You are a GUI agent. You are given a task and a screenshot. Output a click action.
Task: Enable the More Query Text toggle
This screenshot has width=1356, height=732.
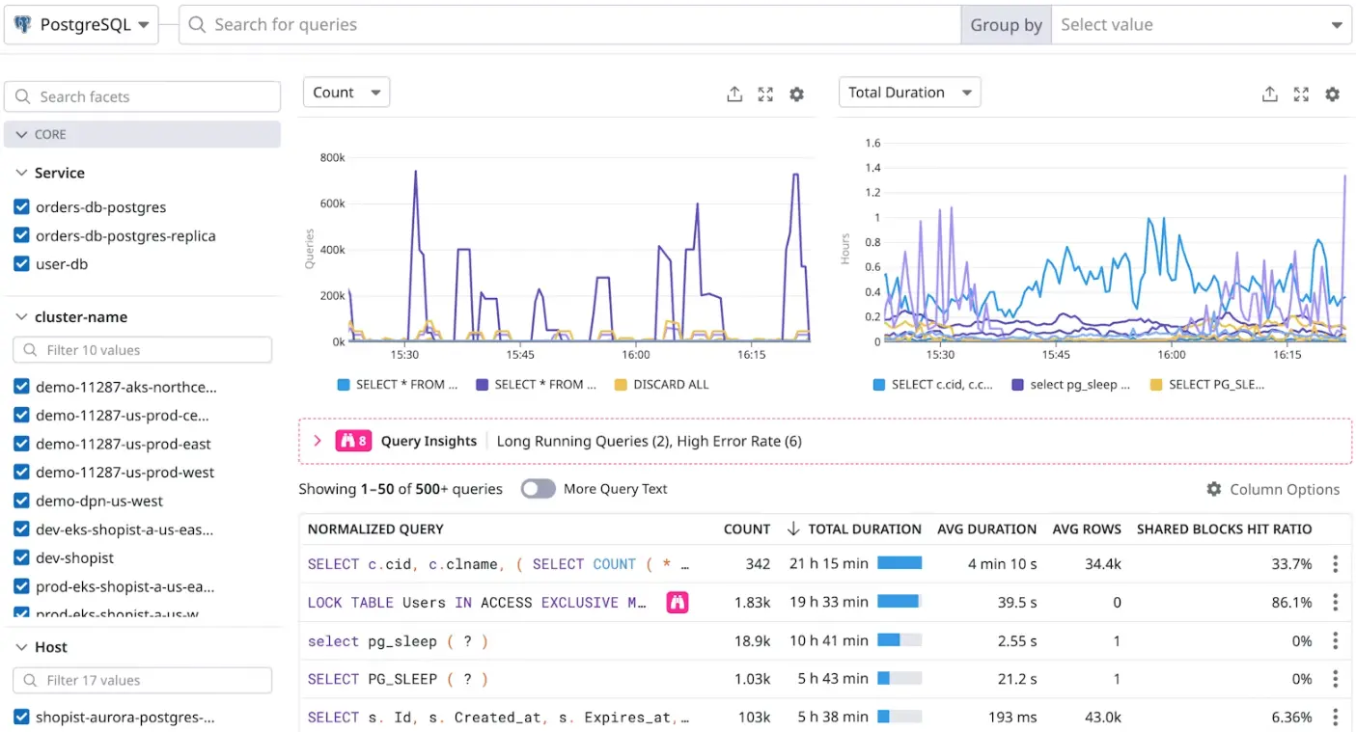point(538,489)
